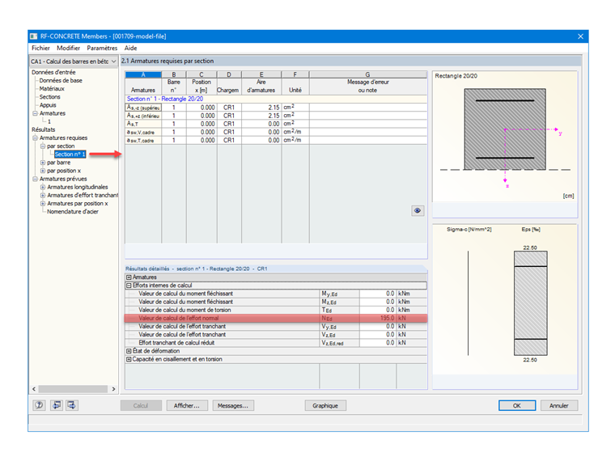The width and height of the screenshot is (615, 461).
Task: Click the NEd value 195.0 cell
Action: (x=377, y=319)
